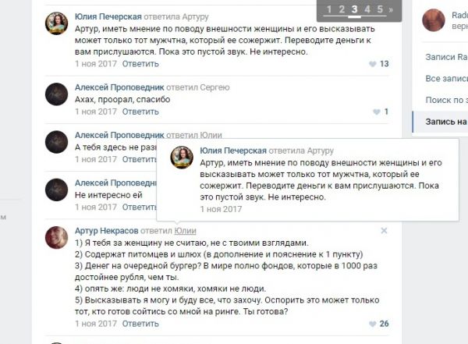Open avatar in the reply preview popup
Image resolution: width=468 pixels, height=344 pixels.
(x=182, y=158)
